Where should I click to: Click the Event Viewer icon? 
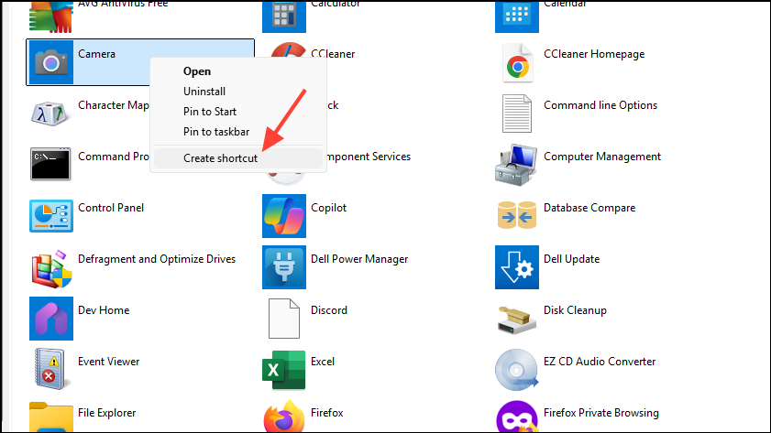[x=51, y=369]
